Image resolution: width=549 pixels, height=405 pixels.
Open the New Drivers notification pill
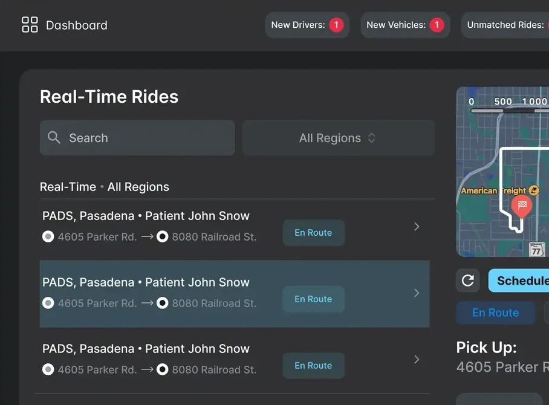click(x=307, y=25)
